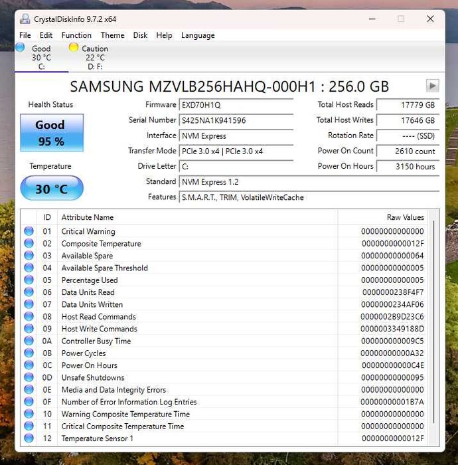The height and width of the screenshot is (465, 458).
Task: Open the Disk menu
Action: [x=140, y=35]
